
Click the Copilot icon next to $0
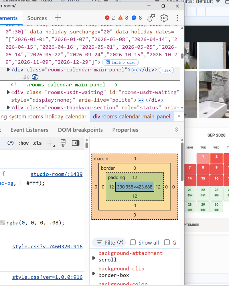click(35, 77)
